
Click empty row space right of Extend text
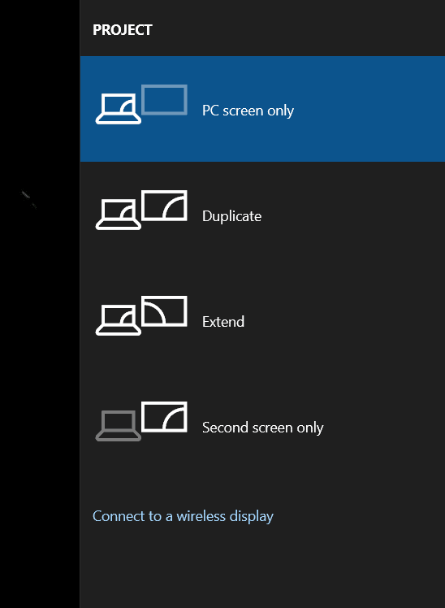tap(344, 320)
